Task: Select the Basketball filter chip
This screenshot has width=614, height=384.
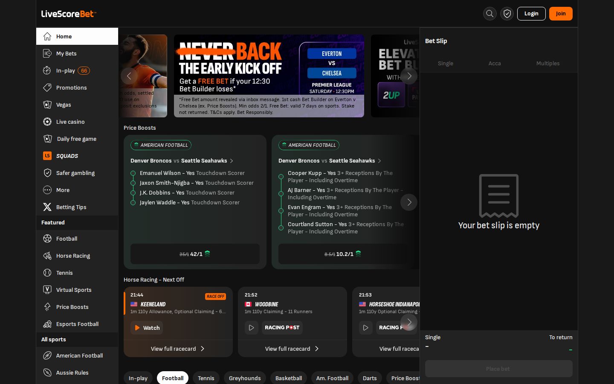Action: point(289,378)
